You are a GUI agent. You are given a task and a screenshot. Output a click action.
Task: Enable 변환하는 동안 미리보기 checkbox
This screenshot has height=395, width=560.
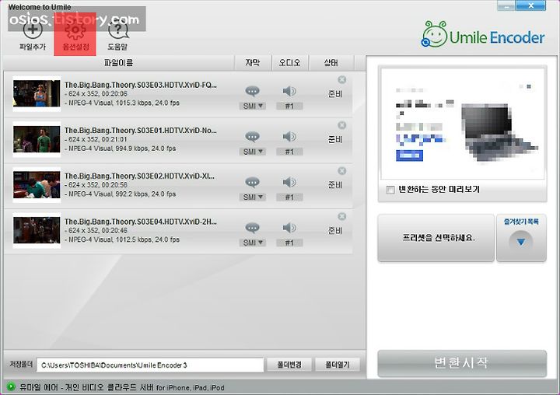[x=390, y=190]
